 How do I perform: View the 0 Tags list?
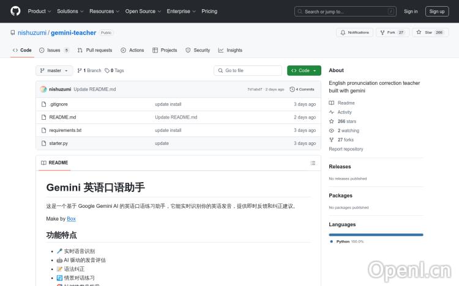click(114, 71)
